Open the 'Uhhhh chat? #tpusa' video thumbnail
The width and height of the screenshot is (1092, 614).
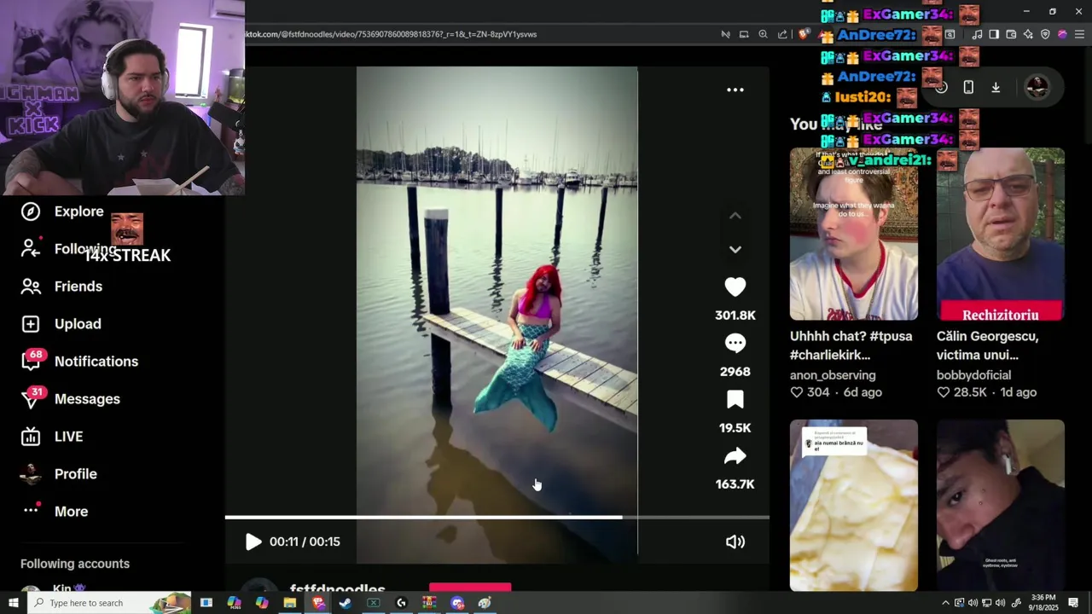point(854,234)
